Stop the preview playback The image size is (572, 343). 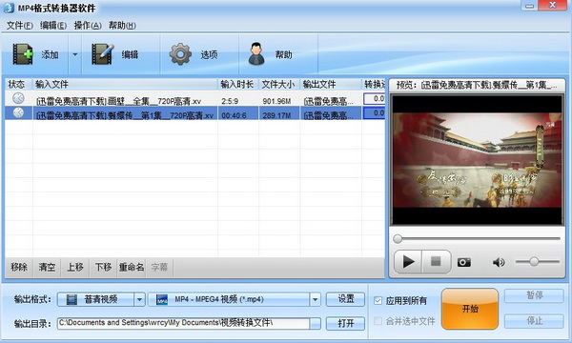tap(436, 261)
